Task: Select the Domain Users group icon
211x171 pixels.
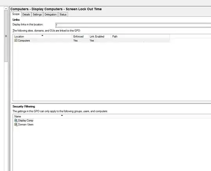Action: pyautogui.click(x=16, y=124)
